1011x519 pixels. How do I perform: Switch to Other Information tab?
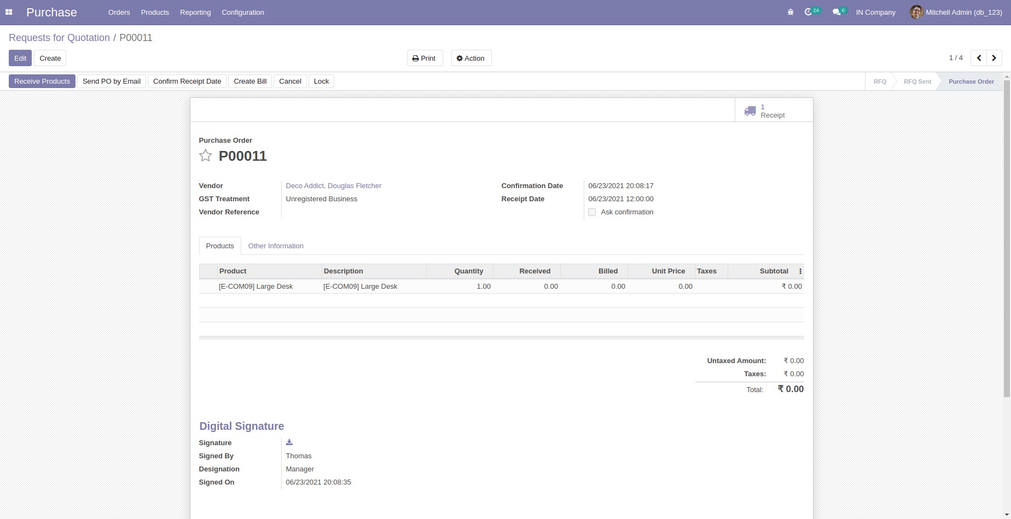276,246
